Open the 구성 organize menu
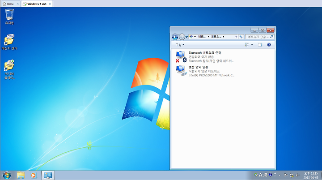Image resolution: width=322 pixels, height=180 pixels. tap(180, 45)
